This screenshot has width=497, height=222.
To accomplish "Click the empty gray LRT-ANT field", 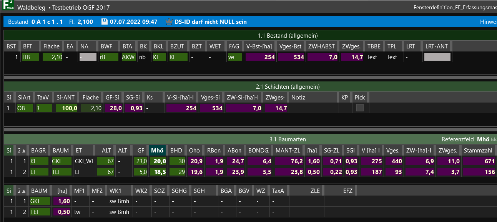I will pyautogui.click(x=437, y=57).
